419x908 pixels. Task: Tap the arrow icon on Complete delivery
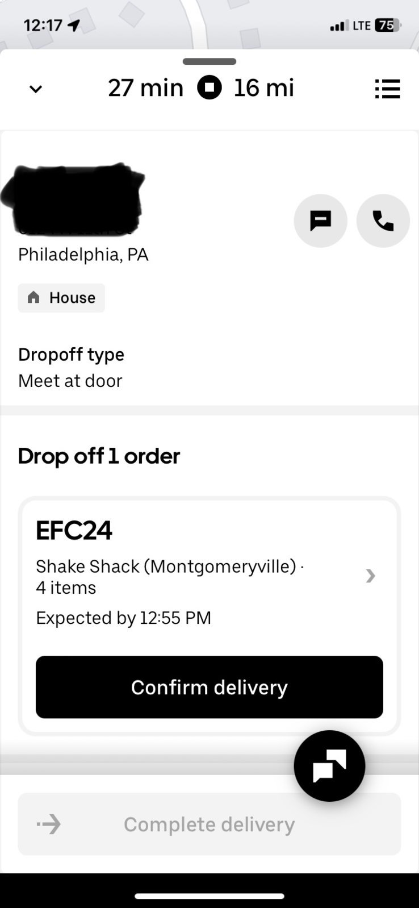[x=49, y=824]
